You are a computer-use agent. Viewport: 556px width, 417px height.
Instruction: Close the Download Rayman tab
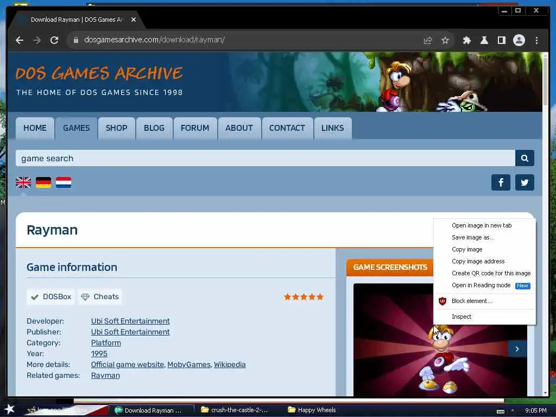[134, 20]
